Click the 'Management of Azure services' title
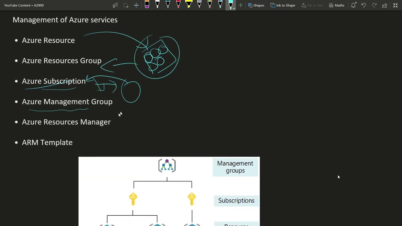The height and width of the screenshot is (226, 402). [x=65, y=20]
